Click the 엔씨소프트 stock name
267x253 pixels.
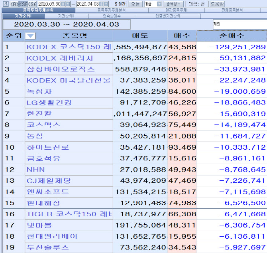[48, 192]
